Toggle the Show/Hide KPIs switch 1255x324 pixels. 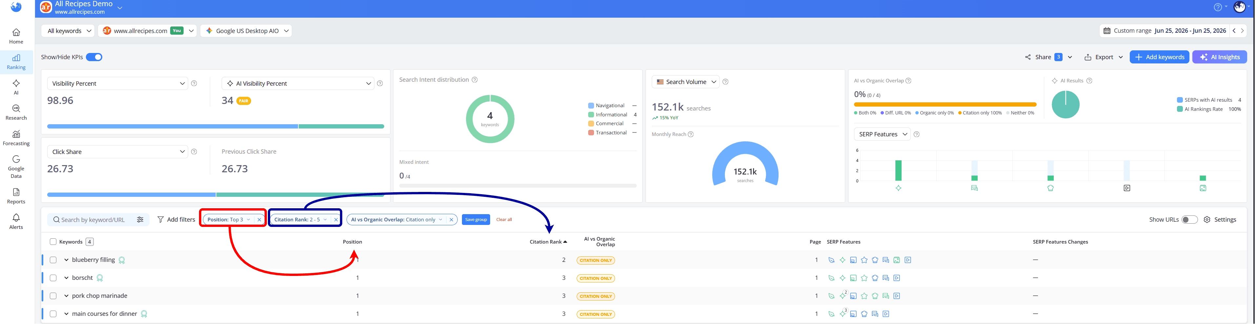click(x=94, y=57)
